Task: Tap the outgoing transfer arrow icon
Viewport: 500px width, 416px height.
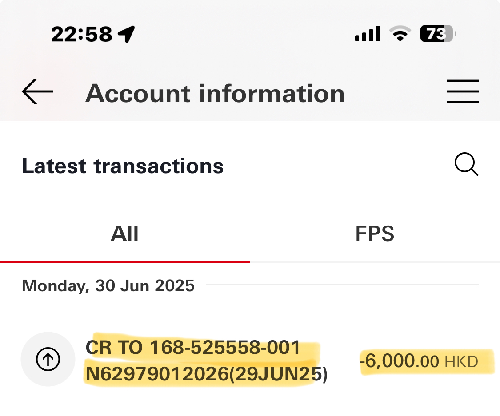Action: [x=48, y=359]
